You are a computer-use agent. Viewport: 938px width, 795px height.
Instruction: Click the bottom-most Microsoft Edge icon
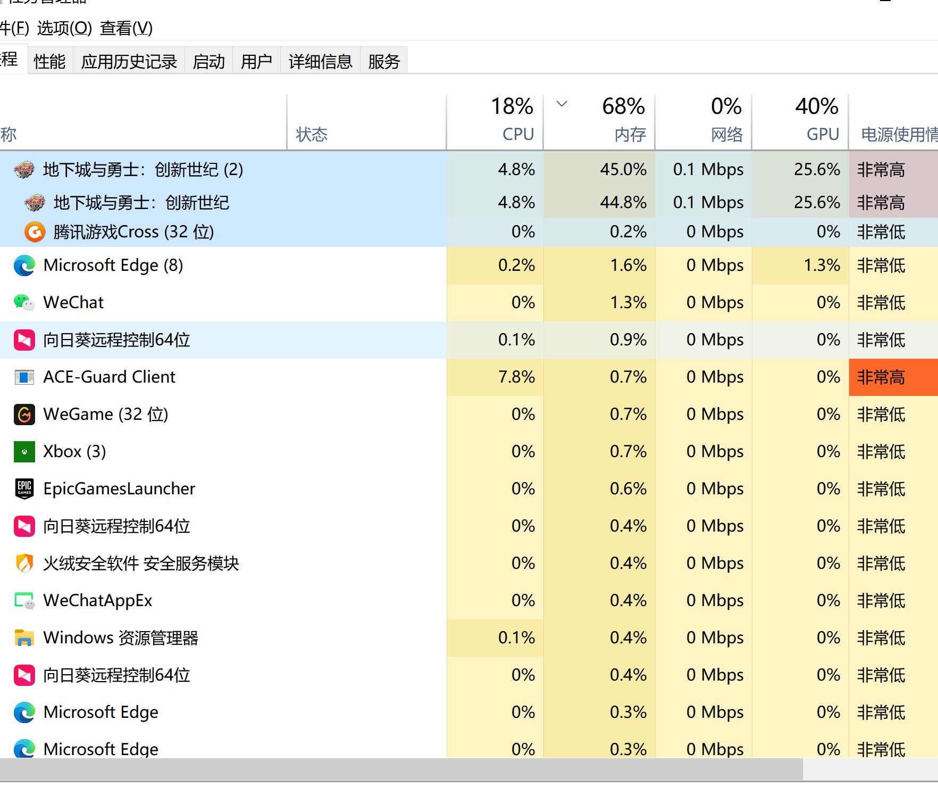tap(24, 748)
